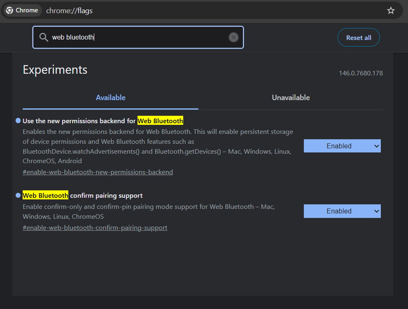Clear the search text with the X icon
The image size is (408, 309).
pyautogui.click(x=233, y=37)
